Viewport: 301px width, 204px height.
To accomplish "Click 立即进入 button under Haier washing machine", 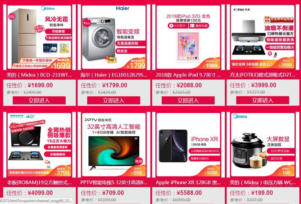I will click(x=114, y=100).
